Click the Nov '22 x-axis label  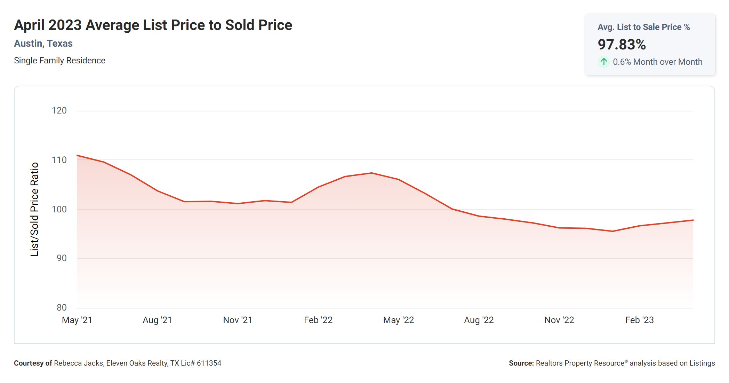click(x=559, y=320)
